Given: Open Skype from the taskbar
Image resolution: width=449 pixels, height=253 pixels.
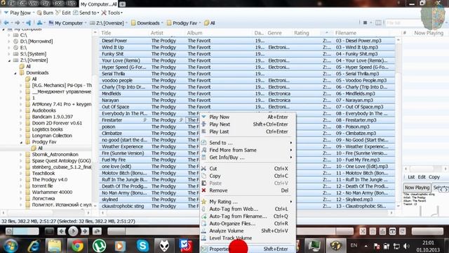Looking at the screenshot, I should pos(142,246).
